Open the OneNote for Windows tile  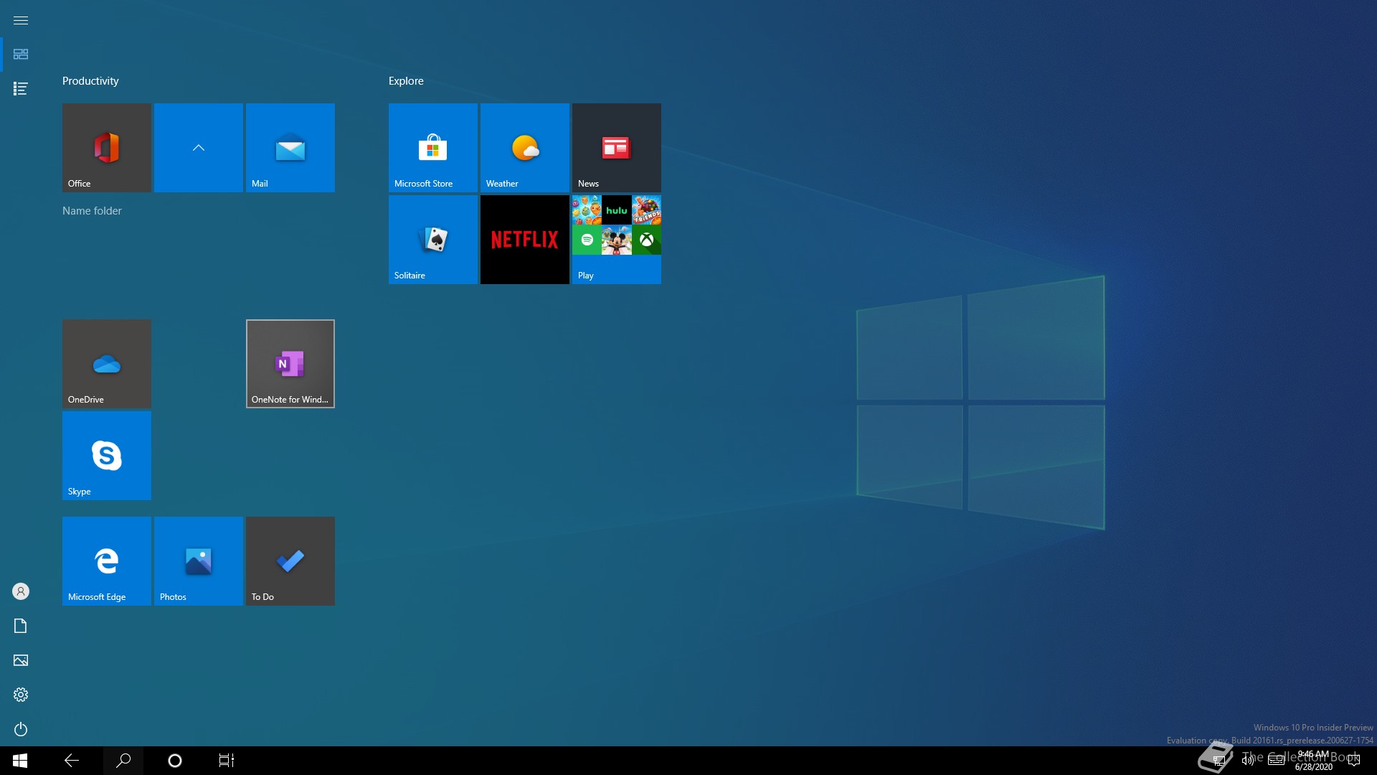[x=290, y=364]
